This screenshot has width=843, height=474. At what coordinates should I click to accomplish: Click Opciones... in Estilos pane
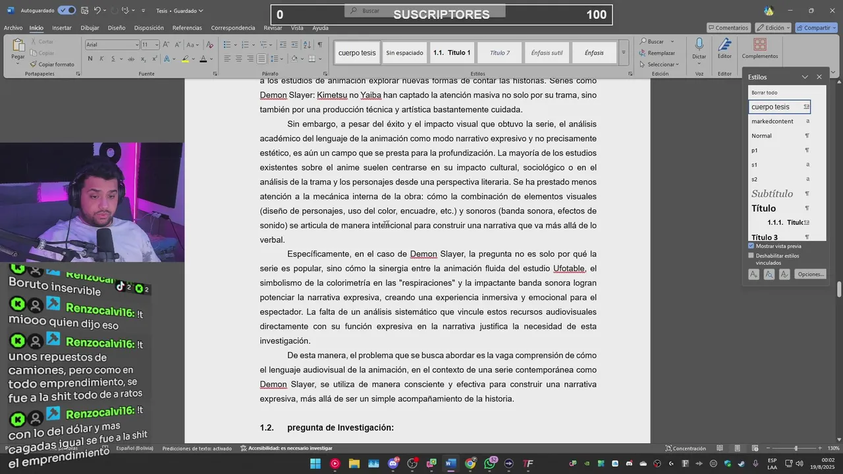810,275
